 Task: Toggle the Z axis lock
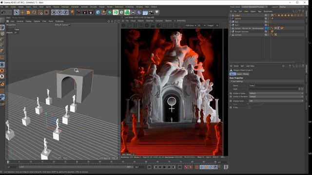click(65, 13)
